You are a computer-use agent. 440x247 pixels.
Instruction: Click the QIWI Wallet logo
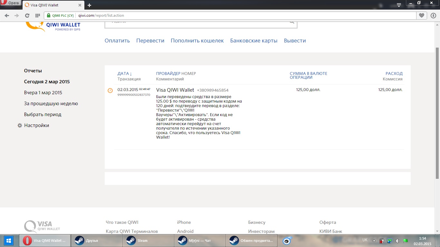click(53, 26)
